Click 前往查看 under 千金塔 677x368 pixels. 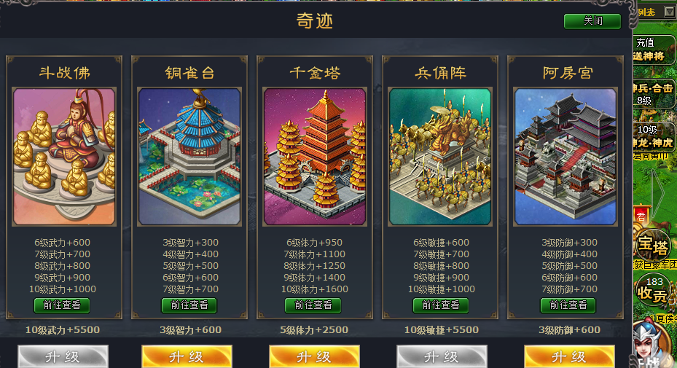[x=313, y=305]
